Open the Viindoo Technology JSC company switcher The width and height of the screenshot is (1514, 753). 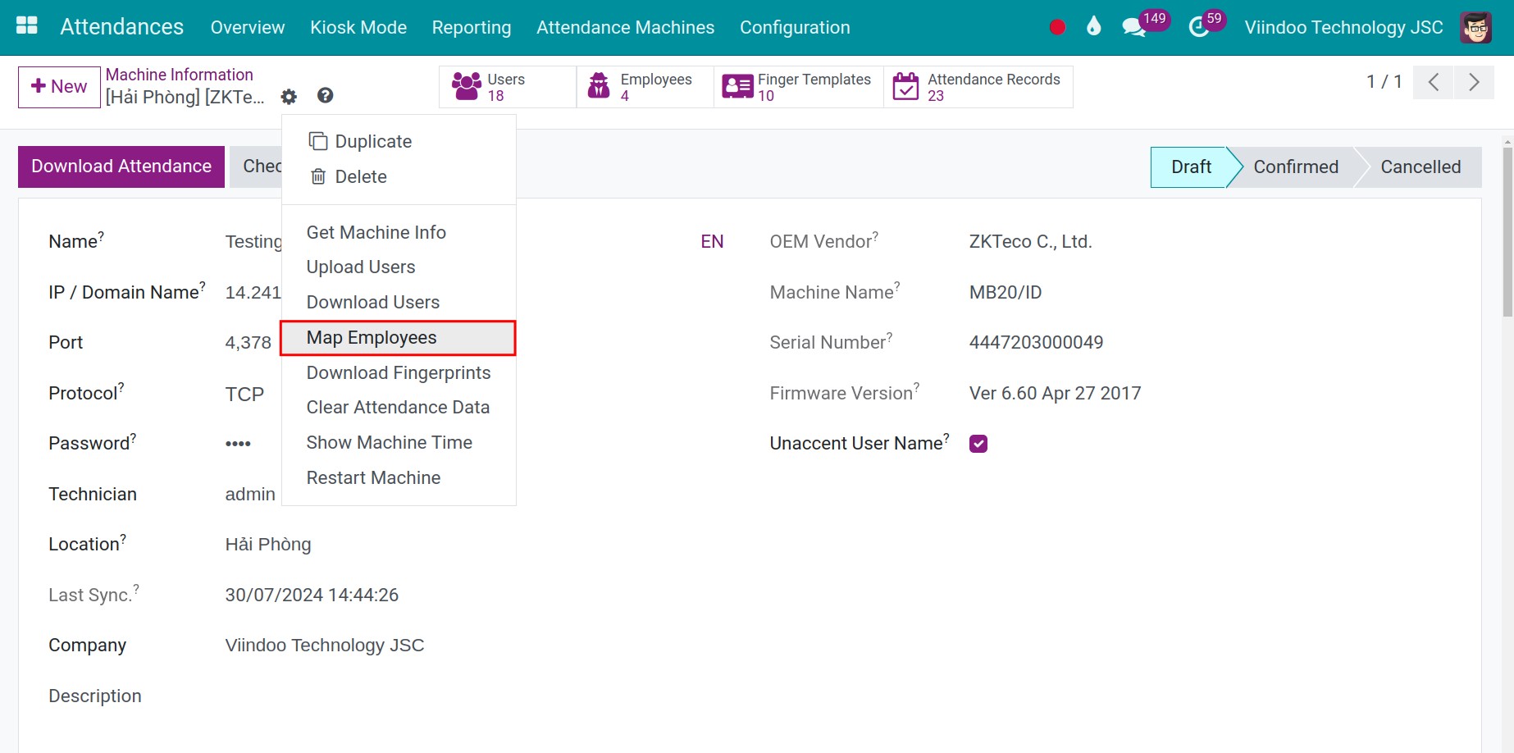point(1343,27)
